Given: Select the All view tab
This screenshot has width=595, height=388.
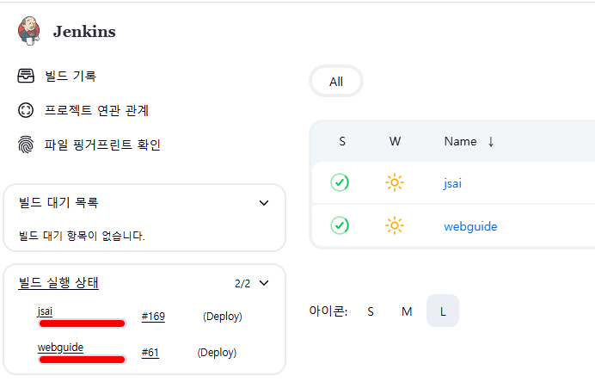Looking at the screenshot, I should click(336, 82).
